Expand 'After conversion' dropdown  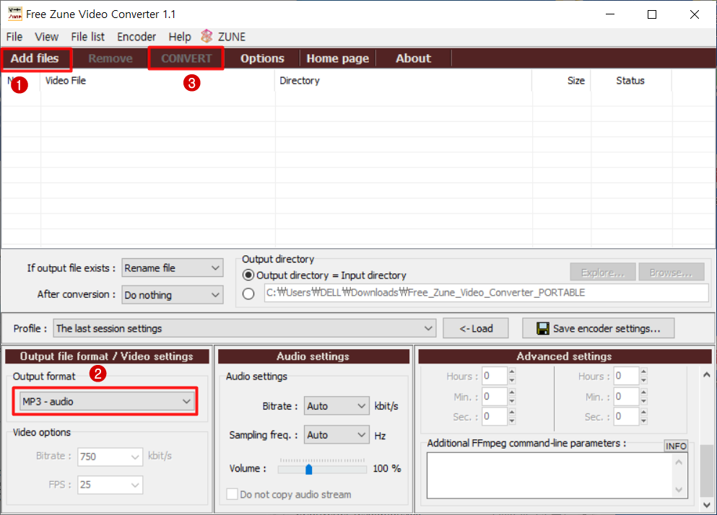[173, 295]
